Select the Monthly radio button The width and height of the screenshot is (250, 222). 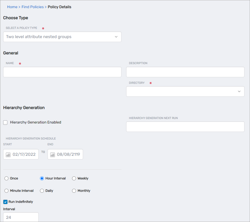tap(74, 191)
